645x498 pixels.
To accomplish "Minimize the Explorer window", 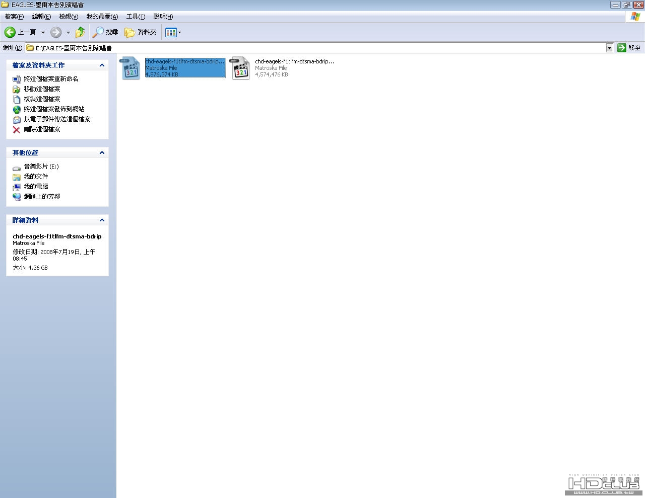I will click(x=615, y=5).
